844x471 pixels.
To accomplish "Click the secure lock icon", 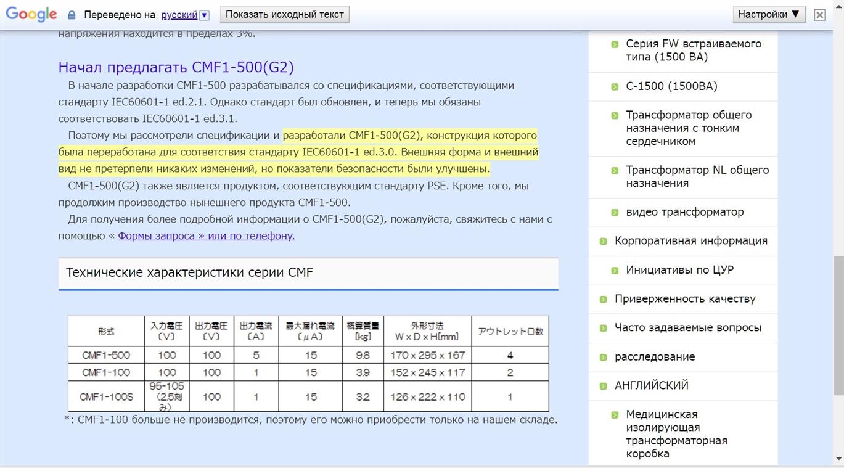I will 72,15.
